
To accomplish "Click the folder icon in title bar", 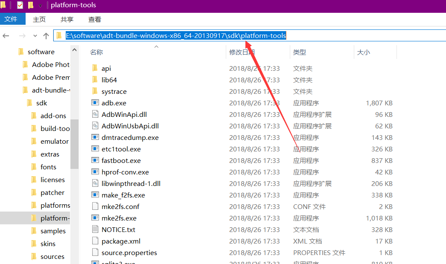I will point(3,5).
